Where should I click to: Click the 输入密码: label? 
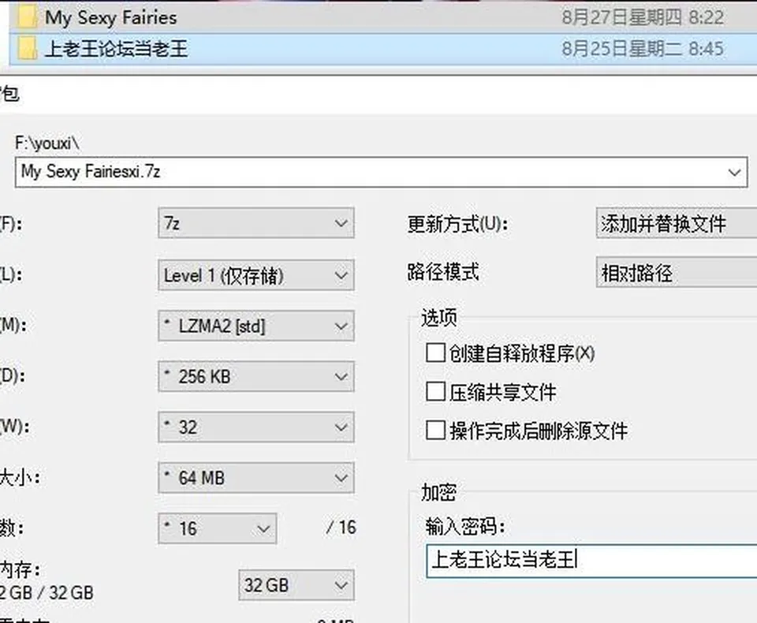pos(465,527)
